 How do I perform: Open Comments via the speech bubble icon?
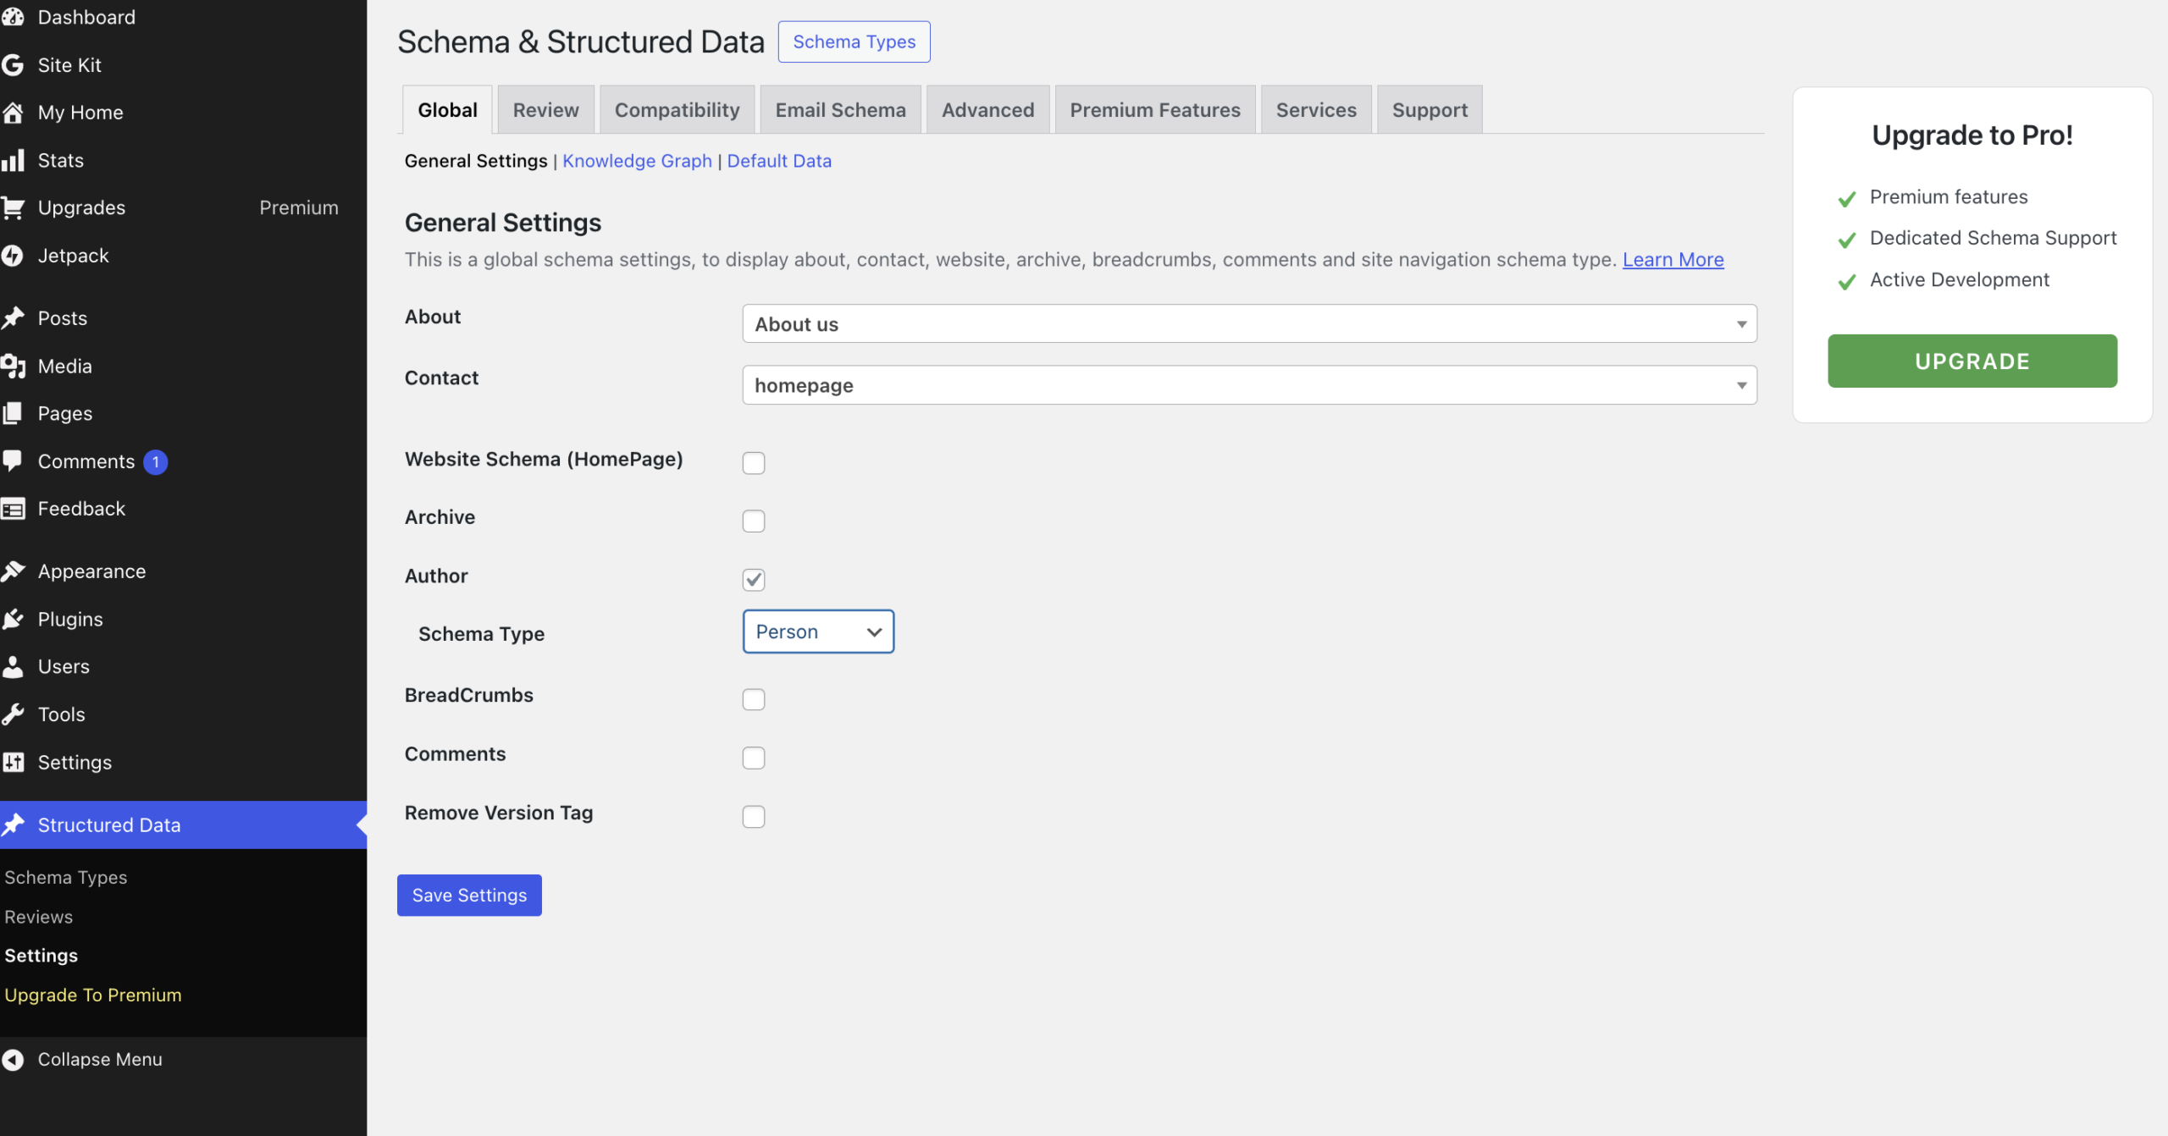pos(14,460)
